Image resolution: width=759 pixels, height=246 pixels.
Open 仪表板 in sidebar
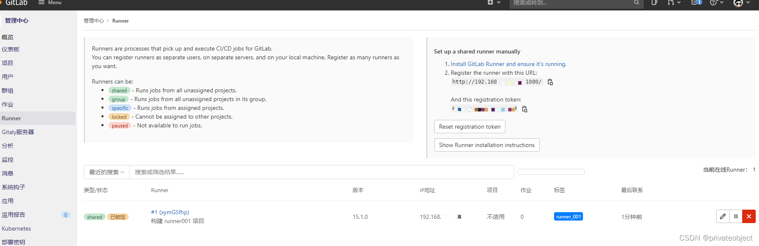[10, 49]
